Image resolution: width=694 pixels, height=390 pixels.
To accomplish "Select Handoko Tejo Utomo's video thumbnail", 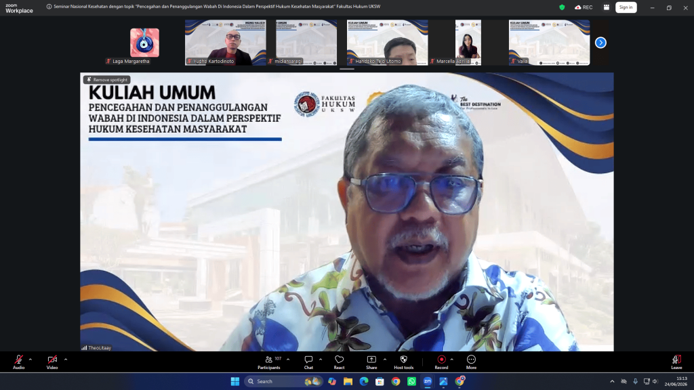I will click(x=387, y=43).
